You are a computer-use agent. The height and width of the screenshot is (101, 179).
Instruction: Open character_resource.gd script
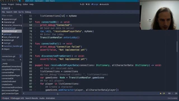[12, 25]
